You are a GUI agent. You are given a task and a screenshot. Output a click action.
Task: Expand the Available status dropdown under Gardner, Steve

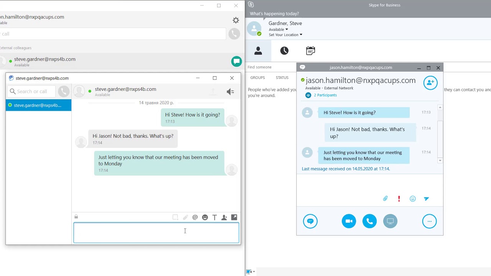(x=278, y=30)
